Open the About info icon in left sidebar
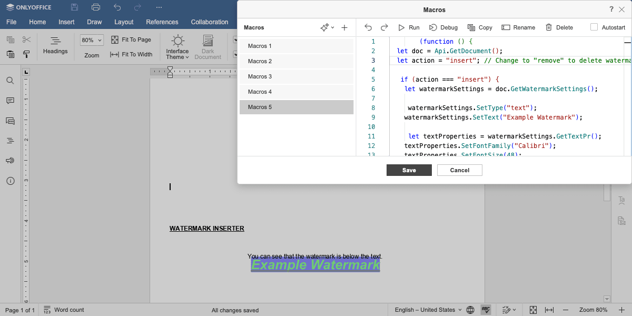 pyautogui.click(x=10, y=181)
